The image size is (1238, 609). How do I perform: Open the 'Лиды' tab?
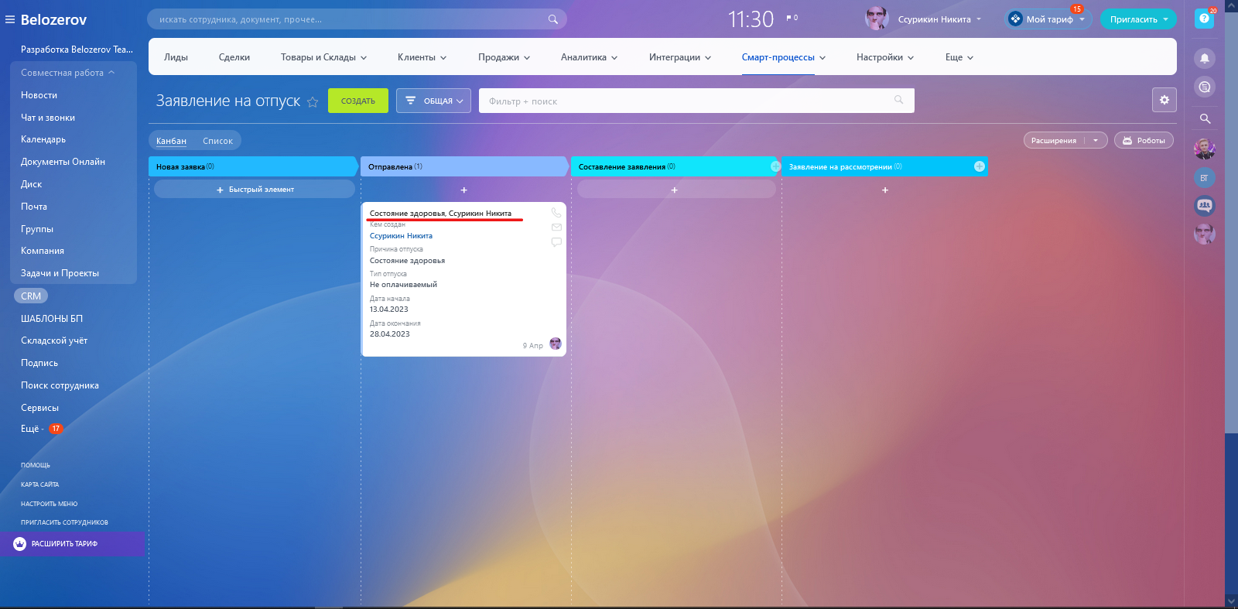point(176,57)
